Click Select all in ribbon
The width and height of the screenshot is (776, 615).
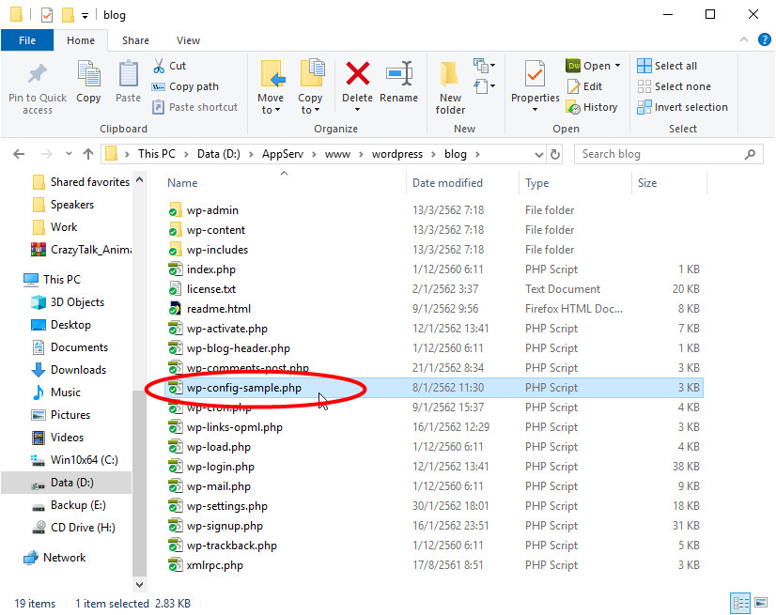click(x=667, y=66)
